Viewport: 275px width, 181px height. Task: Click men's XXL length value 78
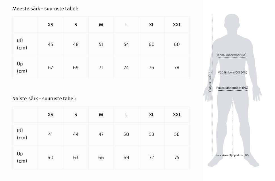(177, 68)
